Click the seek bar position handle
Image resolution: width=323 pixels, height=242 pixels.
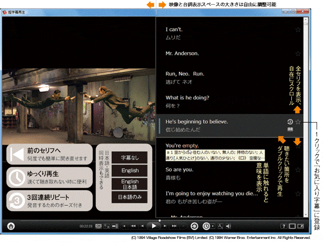(x=160, y=220)
